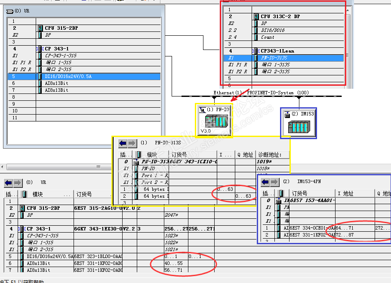Click I address 40...55 of AI8x13Bit
The height and width of the screenshot is (283, 391).
click(x=173, y=263)
